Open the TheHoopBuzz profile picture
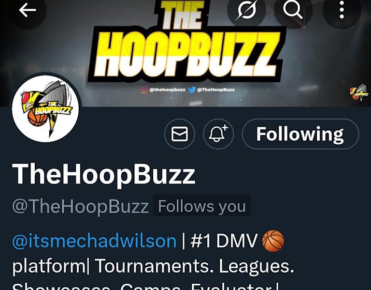This screenshot has width=371, height=290. pyautogui.click(x=45, y=108)
